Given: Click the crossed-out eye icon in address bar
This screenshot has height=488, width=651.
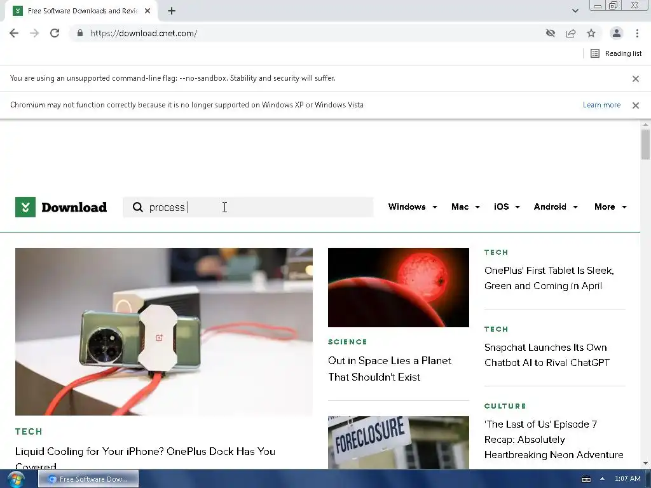Looking at the screenshot, I should [x=551, y=33].
